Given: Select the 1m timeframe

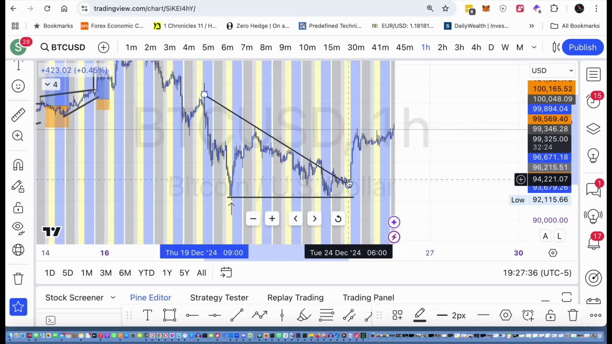Looking at the screenshot, I should pos(131,47).
